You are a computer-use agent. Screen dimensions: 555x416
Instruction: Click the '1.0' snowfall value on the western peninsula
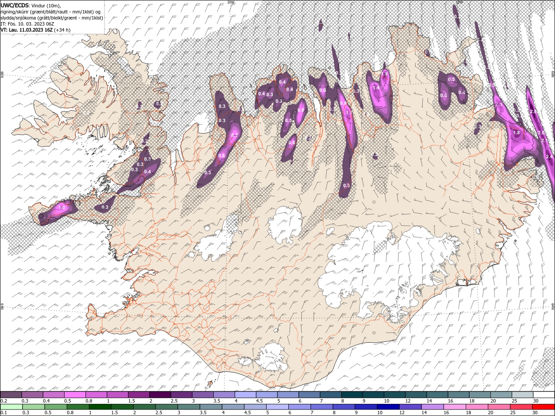pos(62,208)
